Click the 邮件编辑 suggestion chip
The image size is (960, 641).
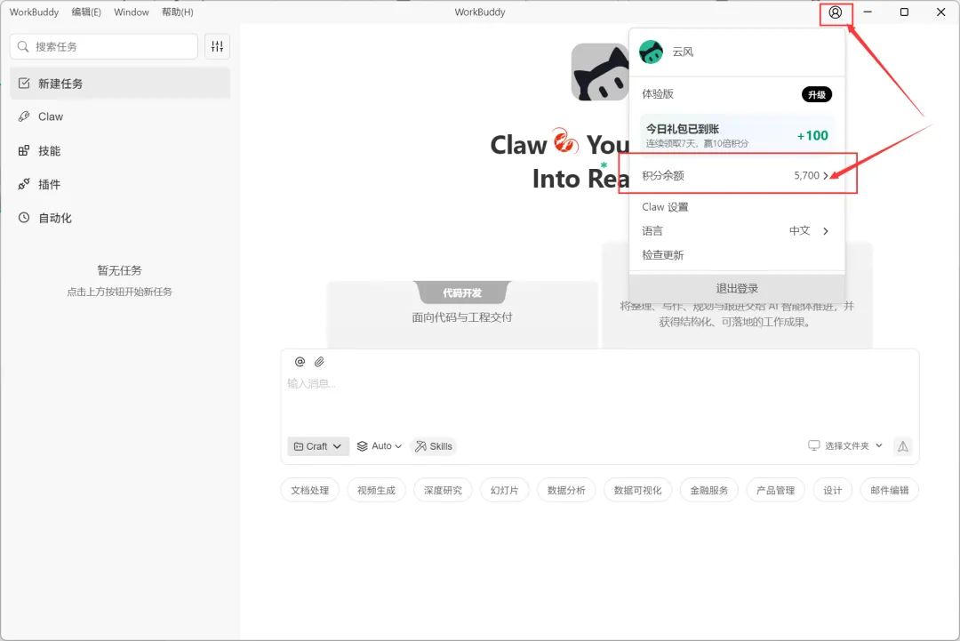click(890, 491)
